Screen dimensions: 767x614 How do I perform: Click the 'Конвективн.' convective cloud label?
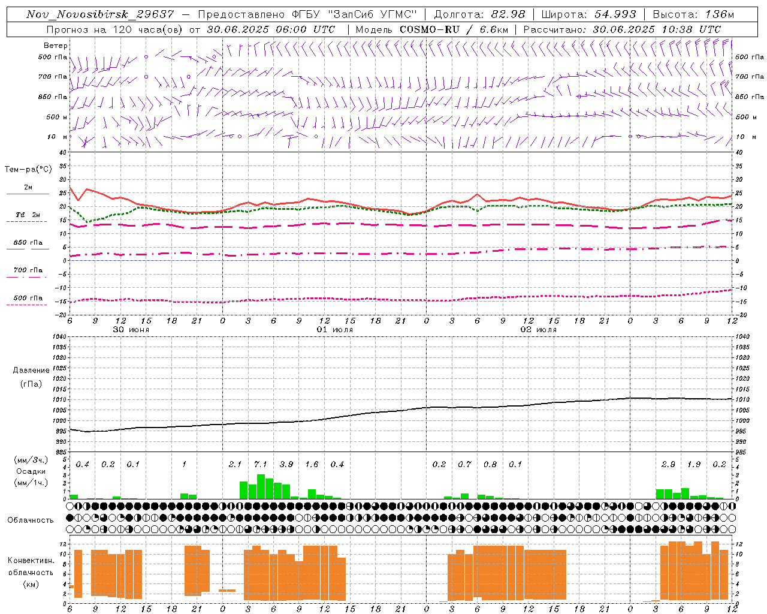(31, 561)
